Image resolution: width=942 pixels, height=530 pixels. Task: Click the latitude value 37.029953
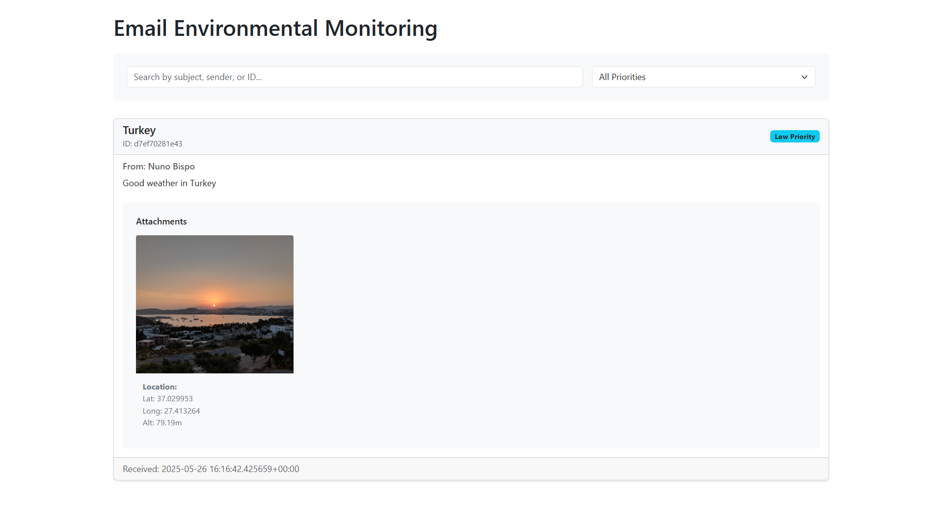point(167,398)
